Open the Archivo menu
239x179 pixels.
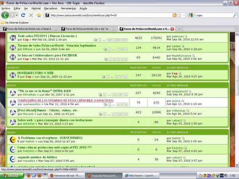click(6, 8)
